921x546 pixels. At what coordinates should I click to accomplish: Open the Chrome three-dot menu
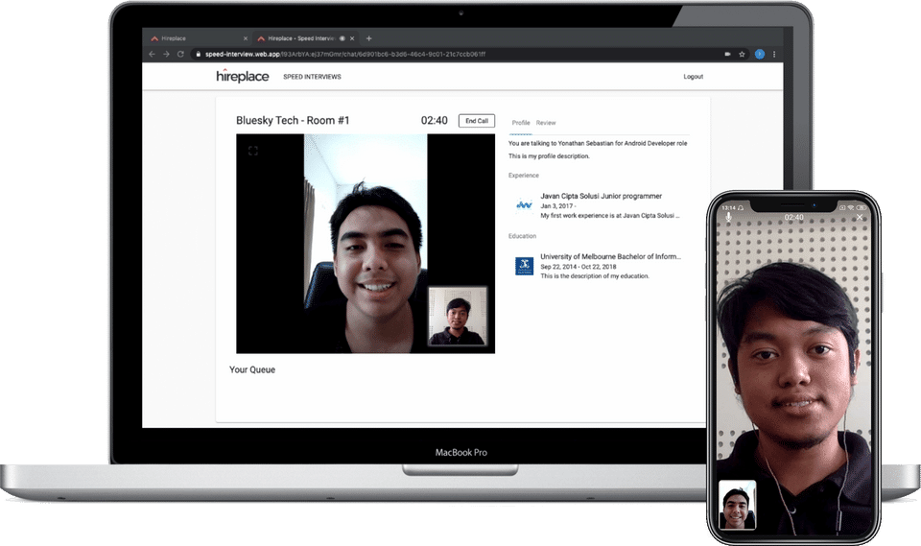[774, 54]
